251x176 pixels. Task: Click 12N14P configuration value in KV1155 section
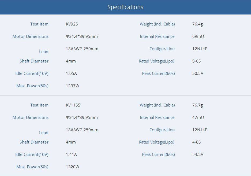[x=200, y=130]
